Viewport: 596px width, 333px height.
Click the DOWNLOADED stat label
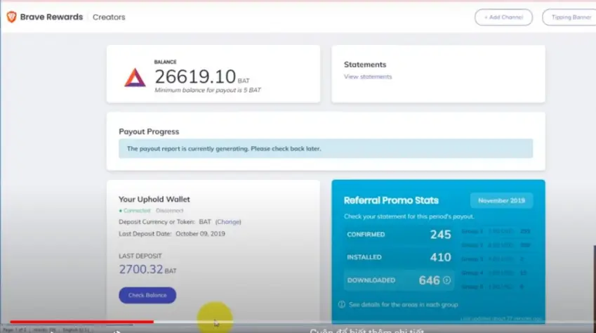tap(371, 280)
